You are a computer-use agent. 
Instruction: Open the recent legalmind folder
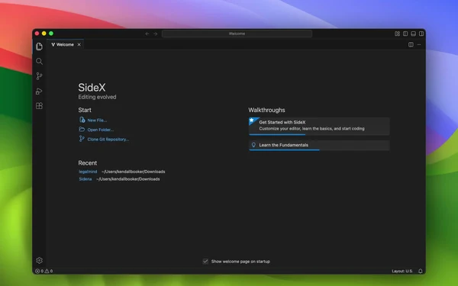(88, 172)
